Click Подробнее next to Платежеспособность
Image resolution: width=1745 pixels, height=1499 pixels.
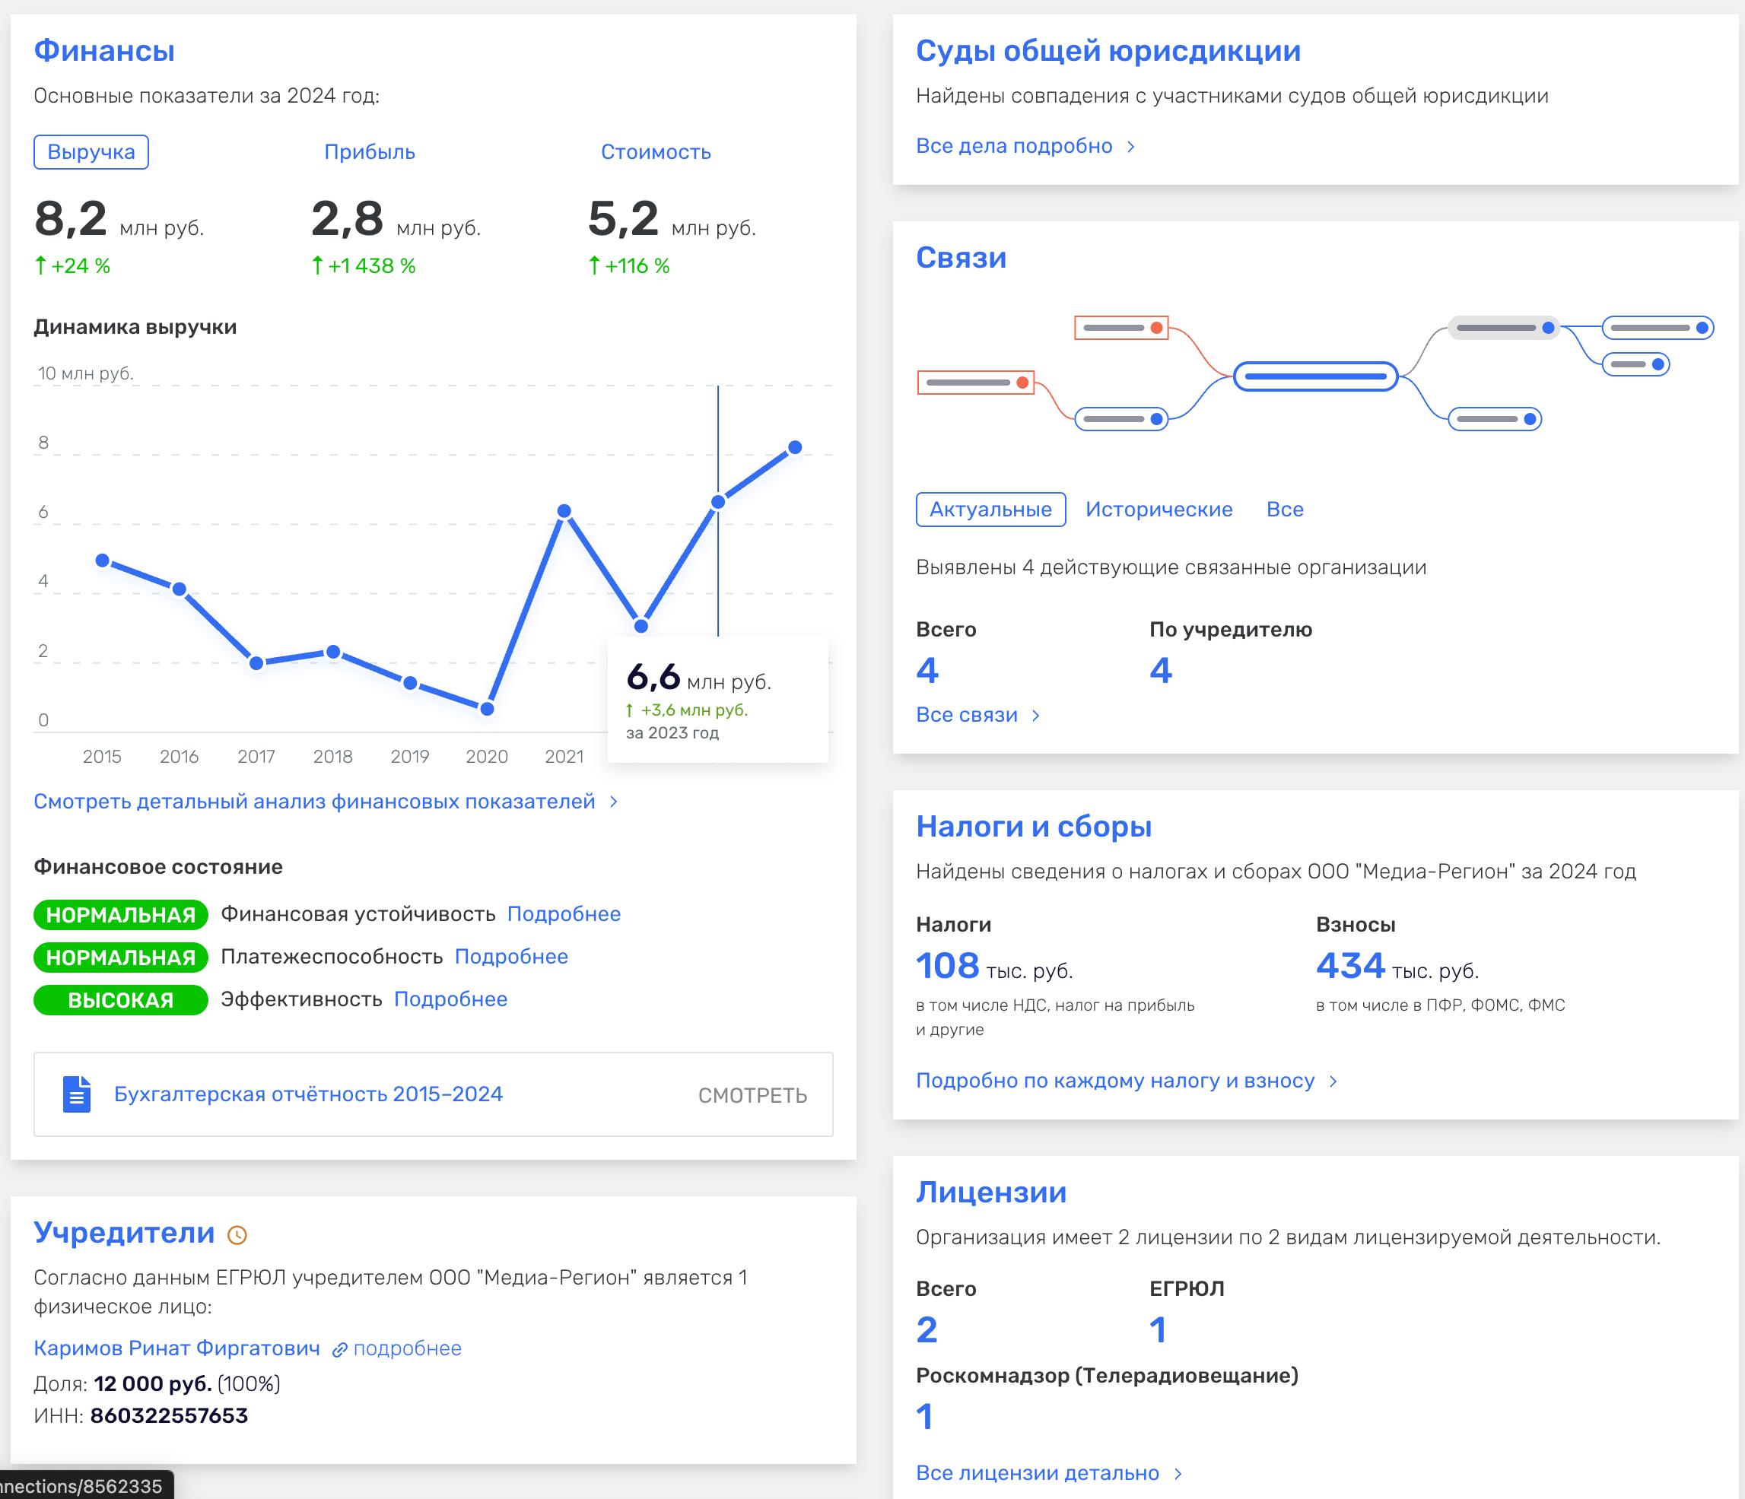511,957
